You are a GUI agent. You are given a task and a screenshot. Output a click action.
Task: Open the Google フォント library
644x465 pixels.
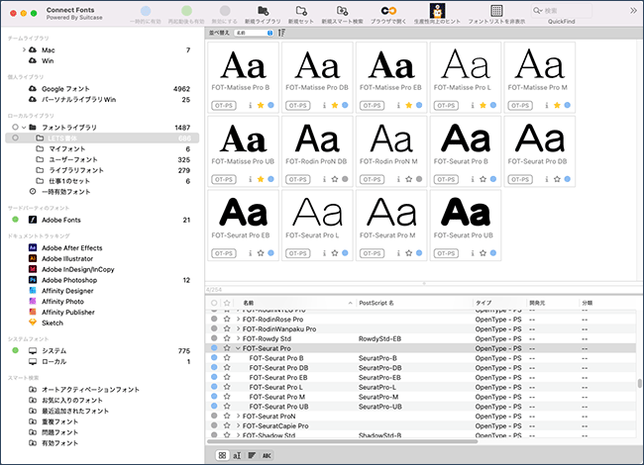65,89
